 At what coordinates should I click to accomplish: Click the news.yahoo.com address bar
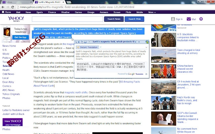tap(115, 7)
